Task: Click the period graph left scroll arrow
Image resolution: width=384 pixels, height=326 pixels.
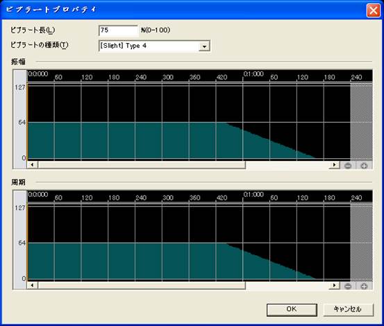Action: click(33, 285)
